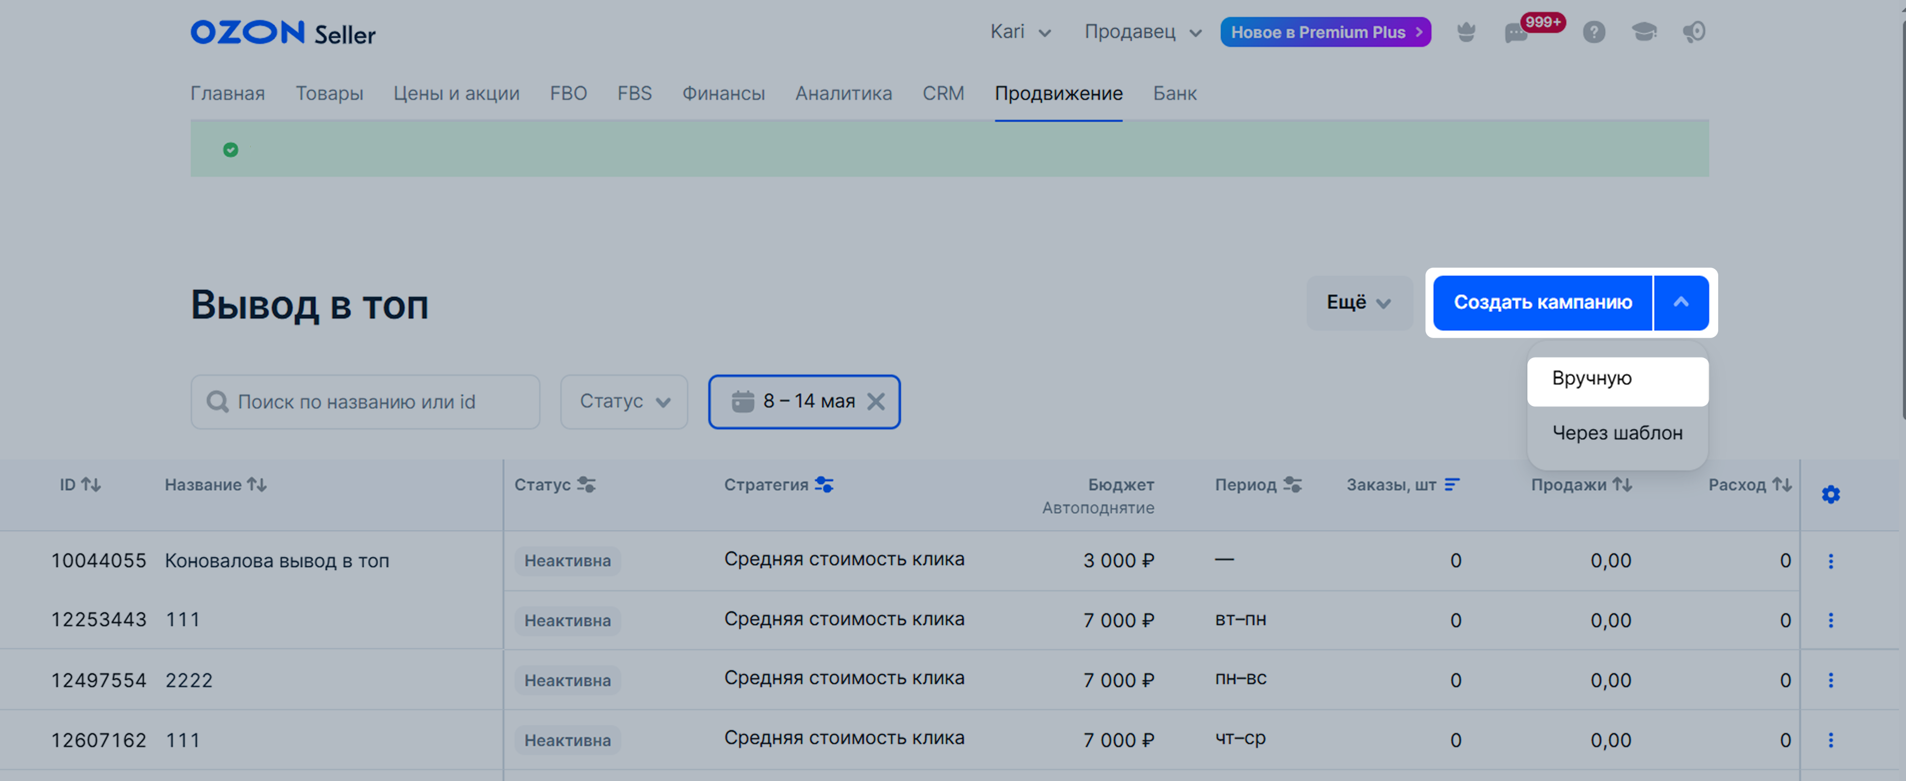Click campaign ID 12607162

point(98,741)
